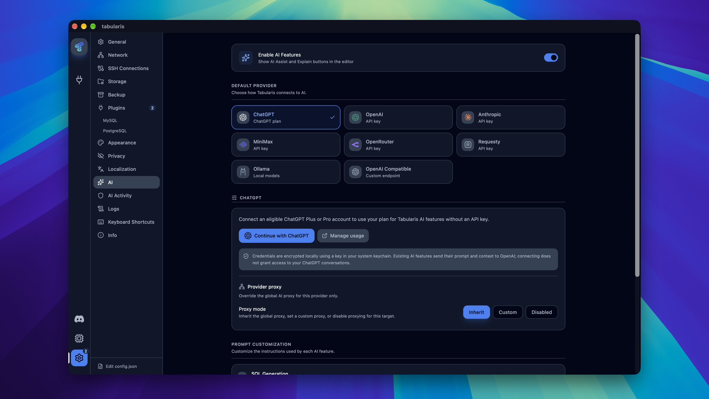Select ChatGPT plan as default provider
709x399 pixels.
point(286,117)
